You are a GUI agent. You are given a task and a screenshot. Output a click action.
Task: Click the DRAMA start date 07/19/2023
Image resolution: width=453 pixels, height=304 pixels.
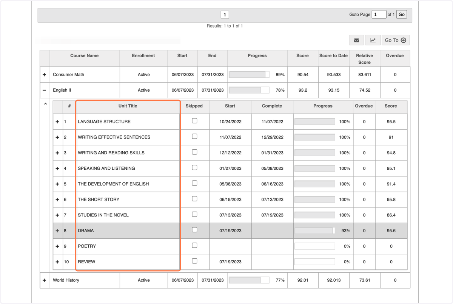click(230, 230)
